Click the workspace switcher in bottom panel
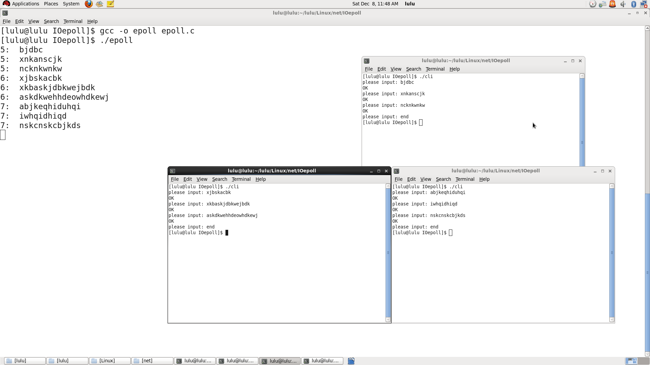Viewport: 650px width, 365px height. 631,361
